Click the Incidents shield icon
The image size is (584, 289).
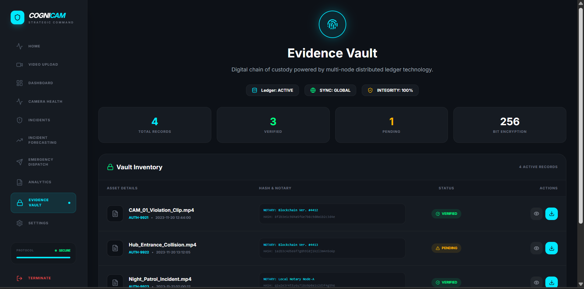pyautogui.click(x=19, y=120)
